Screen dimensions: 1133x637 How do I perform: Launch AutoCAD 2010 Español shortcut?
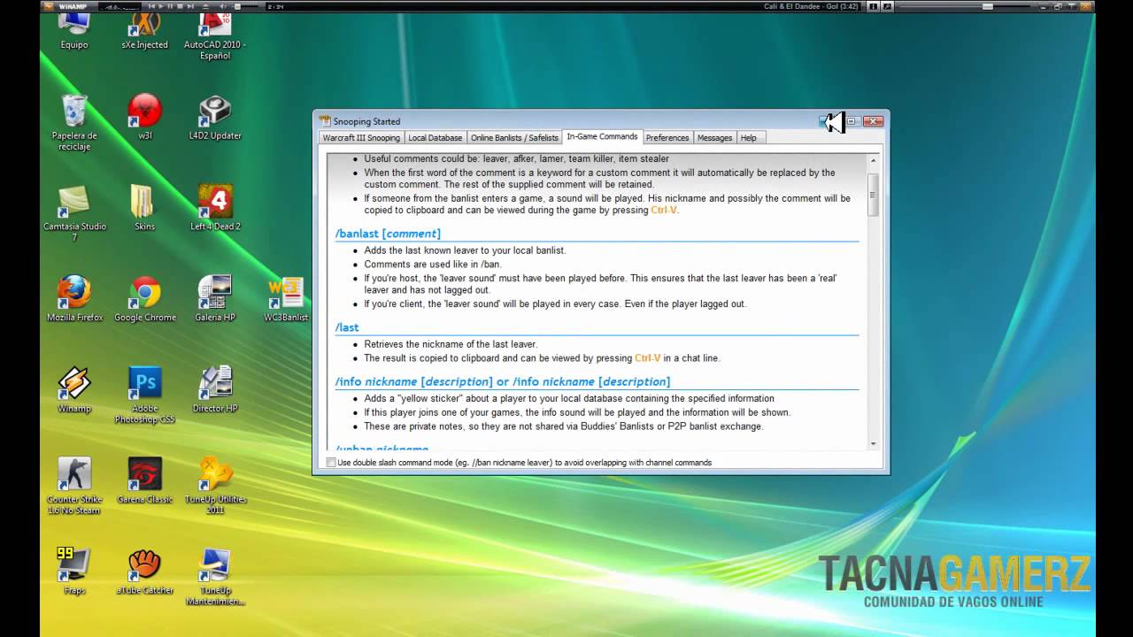[x=214, y=35]
